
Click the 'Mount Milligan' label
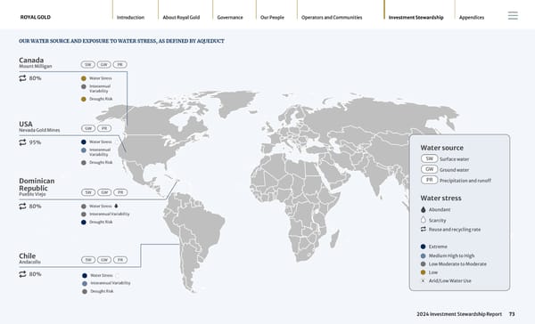point(36,67)
